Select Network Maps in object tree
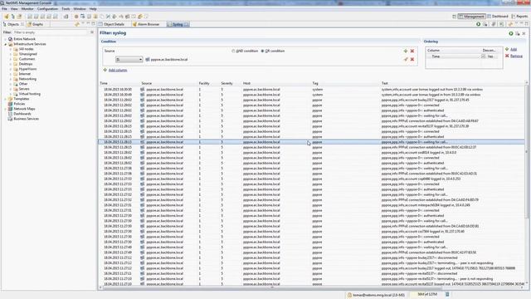Viewport: 531px width, 299px height. tap(24, 109)
